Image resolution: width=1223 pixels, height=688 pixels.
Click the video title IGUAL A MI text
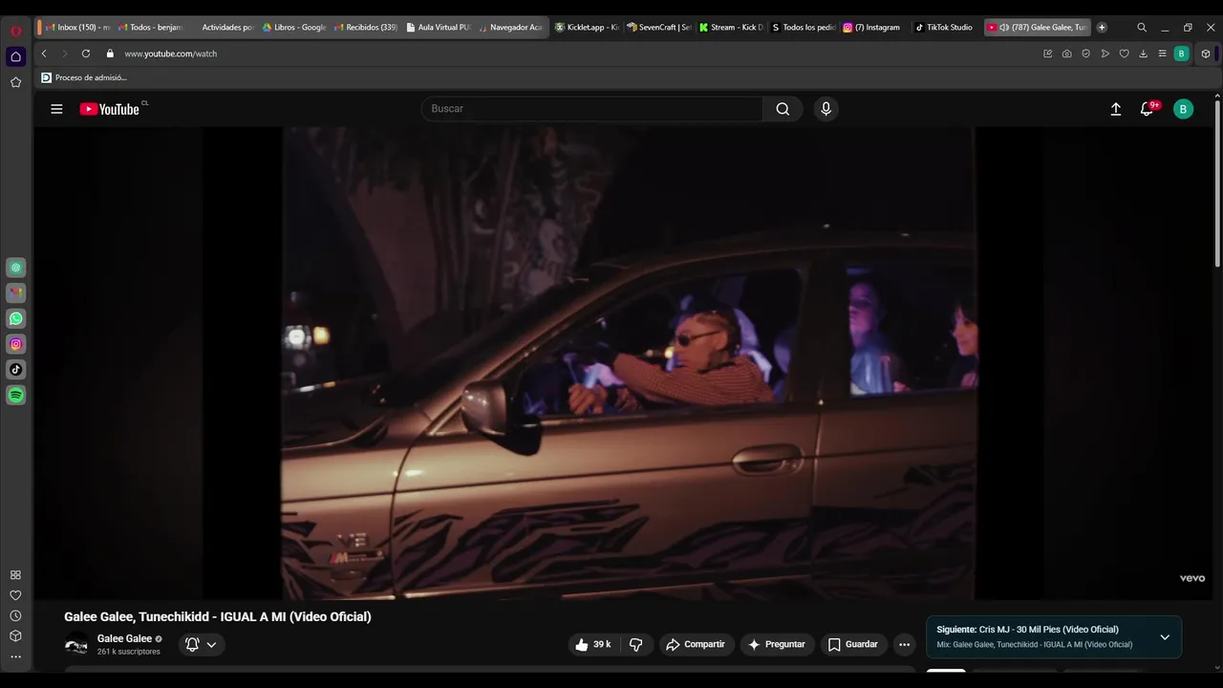218,617
